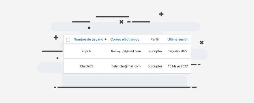Check the select-all checkbox in table header
The height and width of the screenshot is (103, 254).
68,39
